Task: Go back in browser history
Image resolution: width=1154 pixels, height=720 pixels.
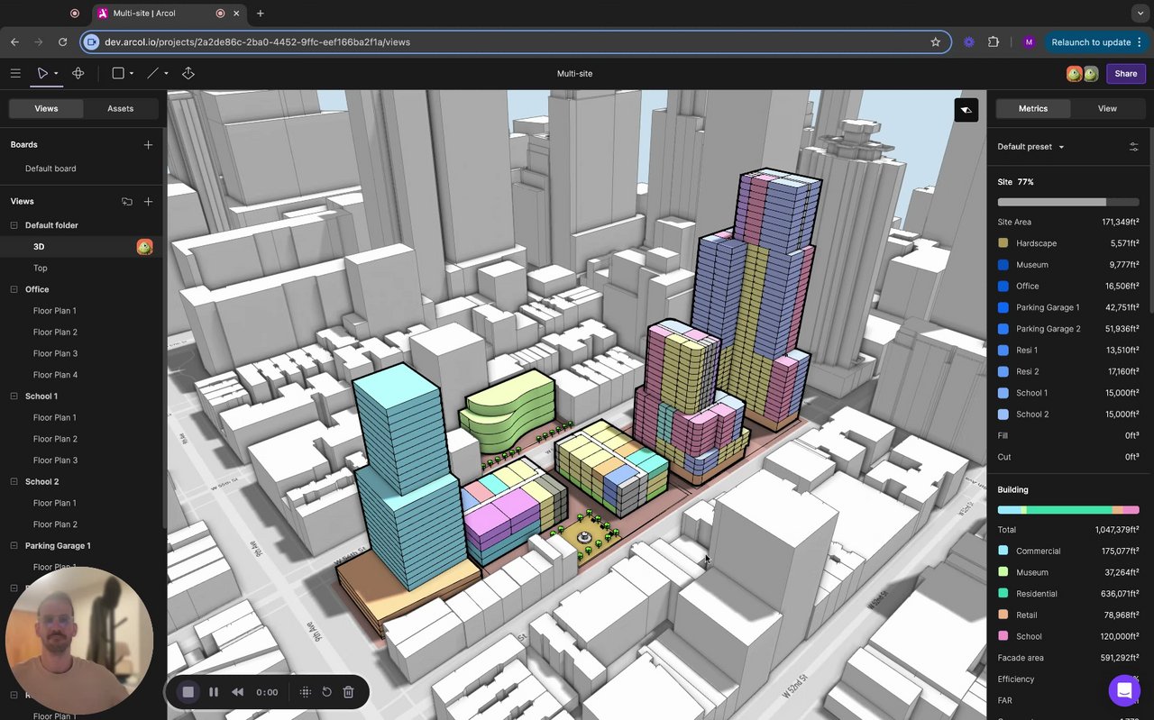Action: [x=14, y=42]
